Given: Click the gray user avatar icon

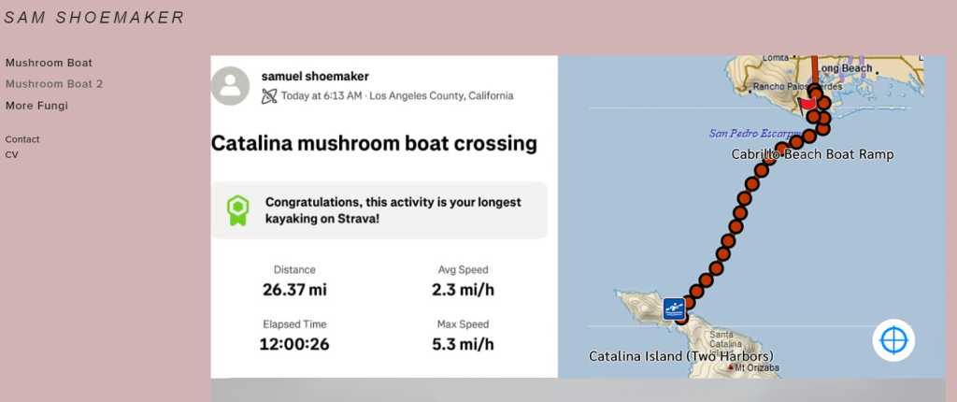Looking at the screenshot, I should (x=230, y=86).
